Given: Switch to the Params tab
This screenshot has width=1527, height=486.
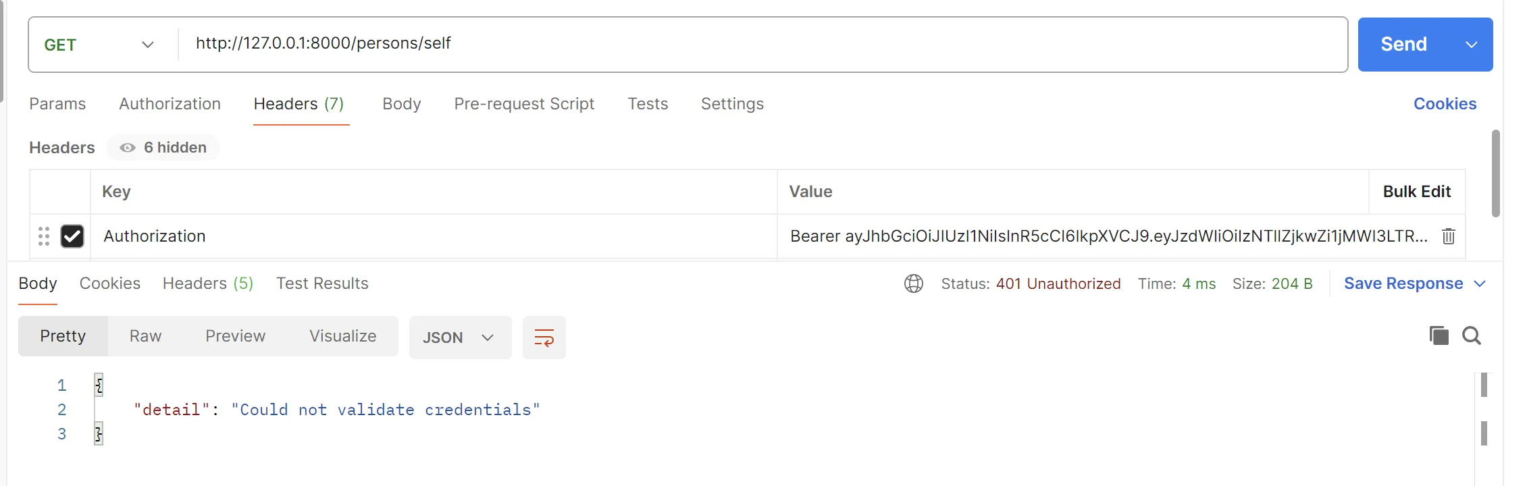Looking at the screenshot, I should 57,104.
